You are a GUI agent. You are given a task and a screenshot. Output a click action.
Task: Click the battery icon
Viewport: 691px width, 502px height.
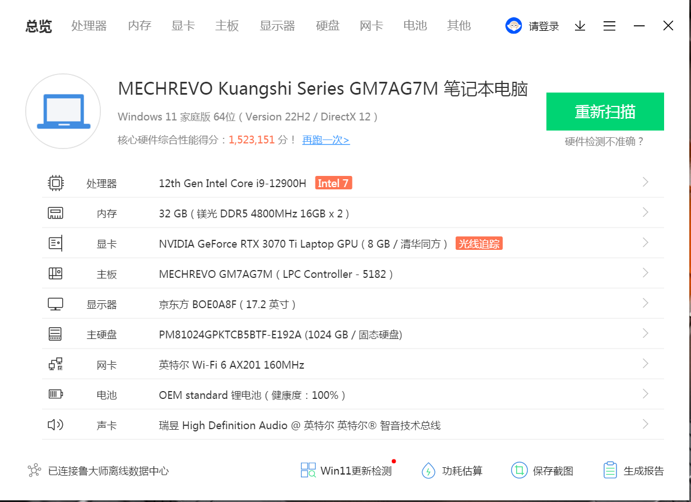coord(55,394)
